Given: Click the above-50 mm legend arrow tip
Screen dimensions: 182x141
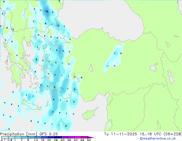Looking at the screenshot, I should pos(91,137).
